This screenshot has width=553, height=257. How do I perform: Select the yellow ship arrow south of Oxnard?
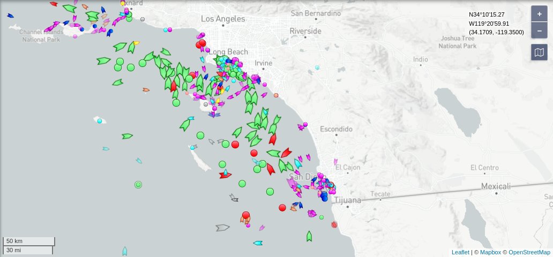pyautogui.click(x=136, y=43)
